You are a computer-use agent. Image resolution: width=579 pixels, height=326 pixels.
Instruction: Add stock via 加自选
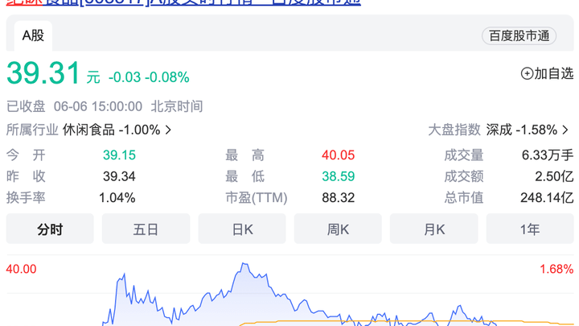point(548,73)
